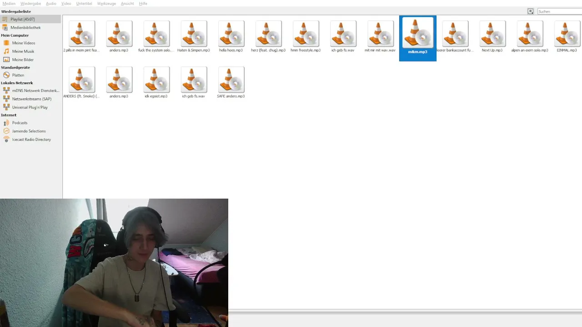Select the 'ANDERS (ft. Smoke)' track
The image size is (582, 327).
coord(81,83)
